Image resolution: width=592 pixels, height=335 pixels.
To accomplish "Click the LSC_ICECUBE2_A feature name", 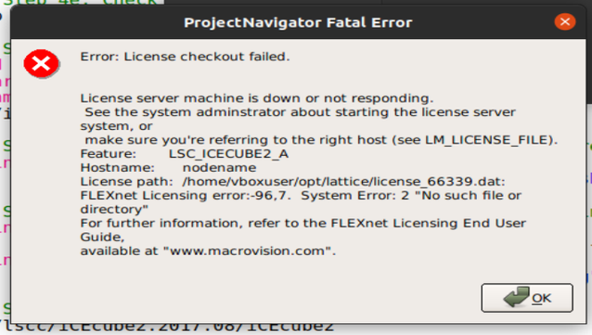I will pyautogui.click(x=229, y=154).
